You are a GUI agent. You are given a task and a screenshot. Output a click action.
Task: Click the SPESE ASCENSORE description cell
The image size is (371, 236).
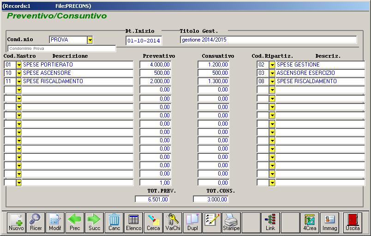(x=78, y=73)
